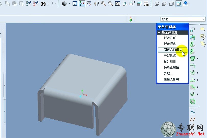Click the blue flat wall tool icon

click(x=193, y=37)
